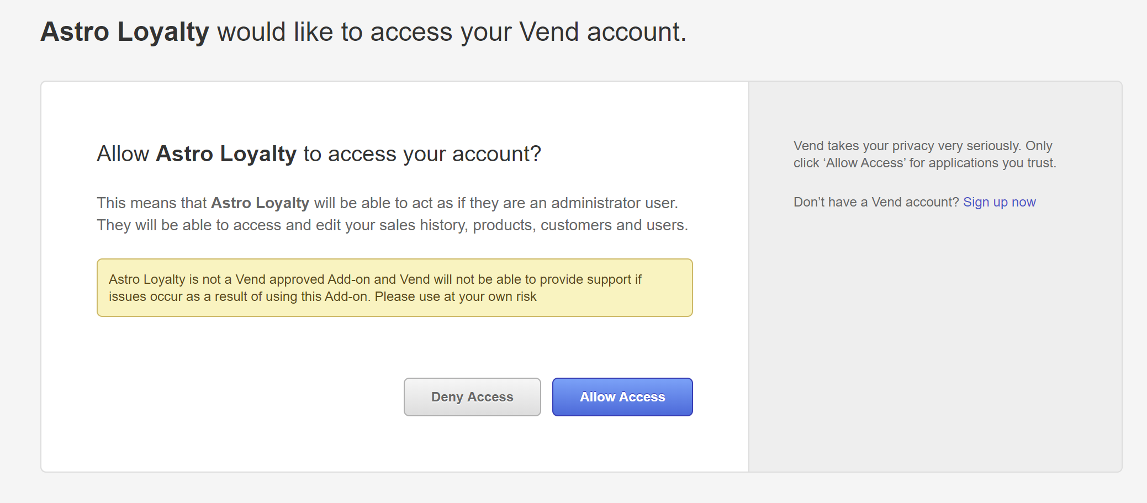Click the "applications you trust" sidebar line
The width and height of the screenshot is (1147, 503).
coord(925,163)
